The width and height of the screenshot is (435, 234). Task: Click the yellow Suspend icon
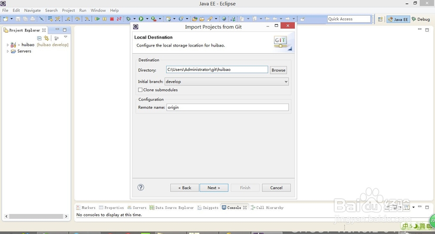pos(104,19)
